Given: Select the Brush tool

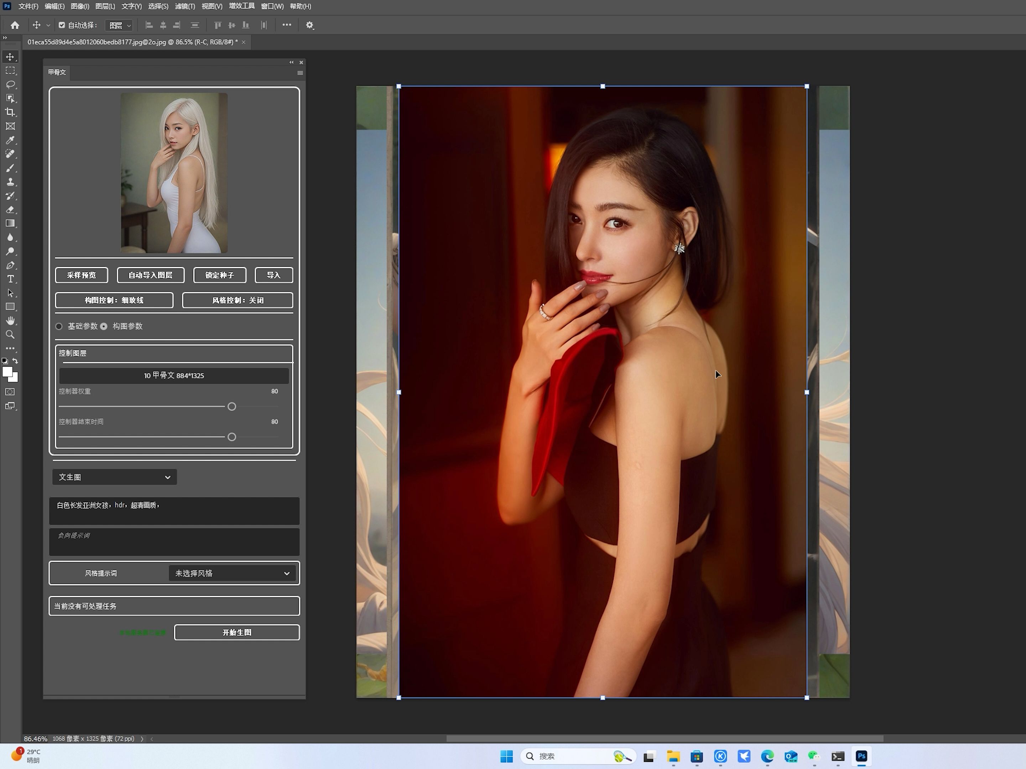Looking at the screenshot, I should [10, 168].
